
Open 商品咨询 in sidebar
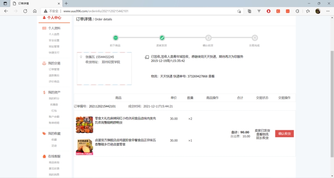(x=54, y=163)
